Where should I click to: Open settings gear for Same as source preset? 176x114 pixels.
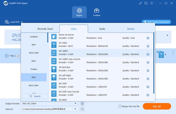[148, 38]
